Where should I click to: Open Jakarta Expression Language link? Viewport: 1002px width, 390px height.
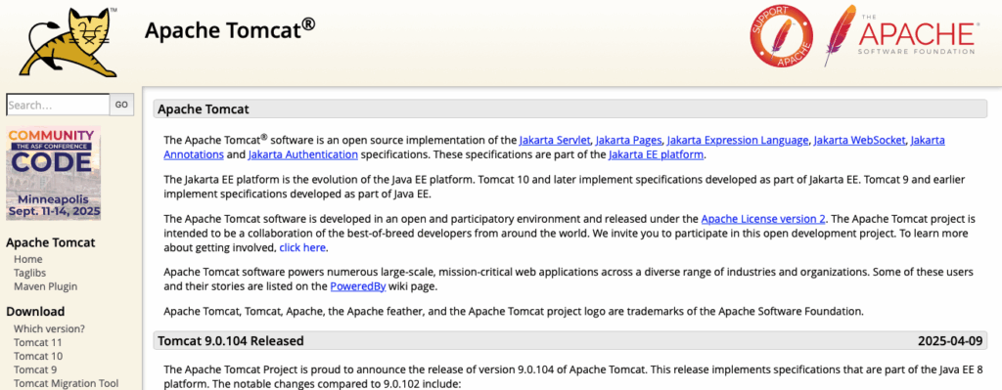[x=738, y=140]
